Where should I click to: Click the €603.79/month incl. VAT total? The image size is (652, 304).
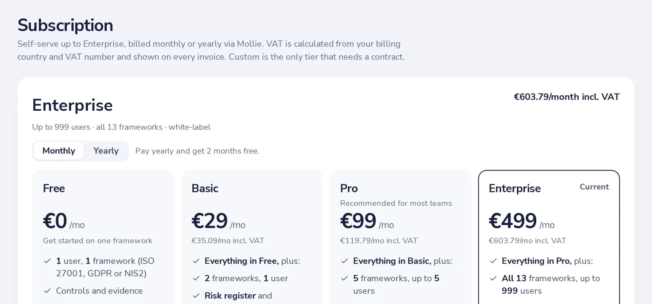566,97
